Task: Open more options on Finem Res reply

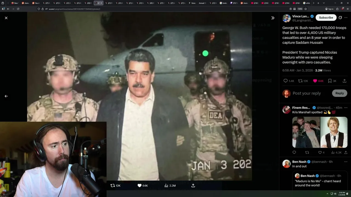Action: [x=346, y=108]
